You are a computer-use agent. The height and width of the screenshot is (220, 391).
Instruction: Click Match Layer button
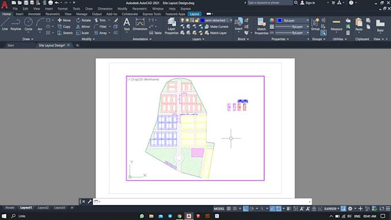216,33
